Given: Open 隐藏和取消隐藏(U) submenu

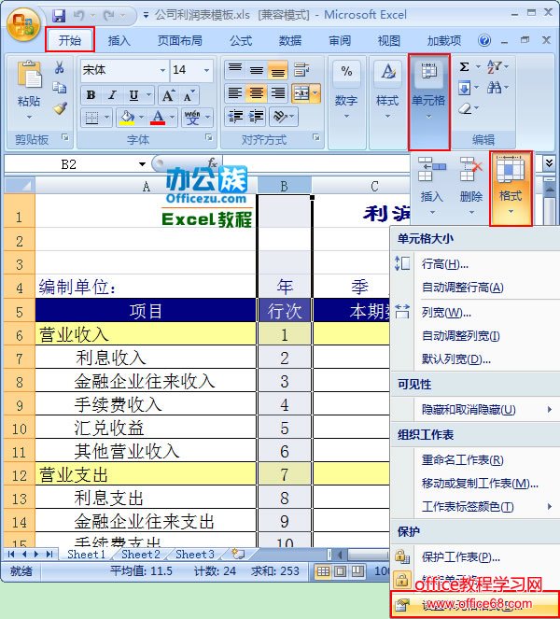Looking at the screenshot, I should (475, 410).
